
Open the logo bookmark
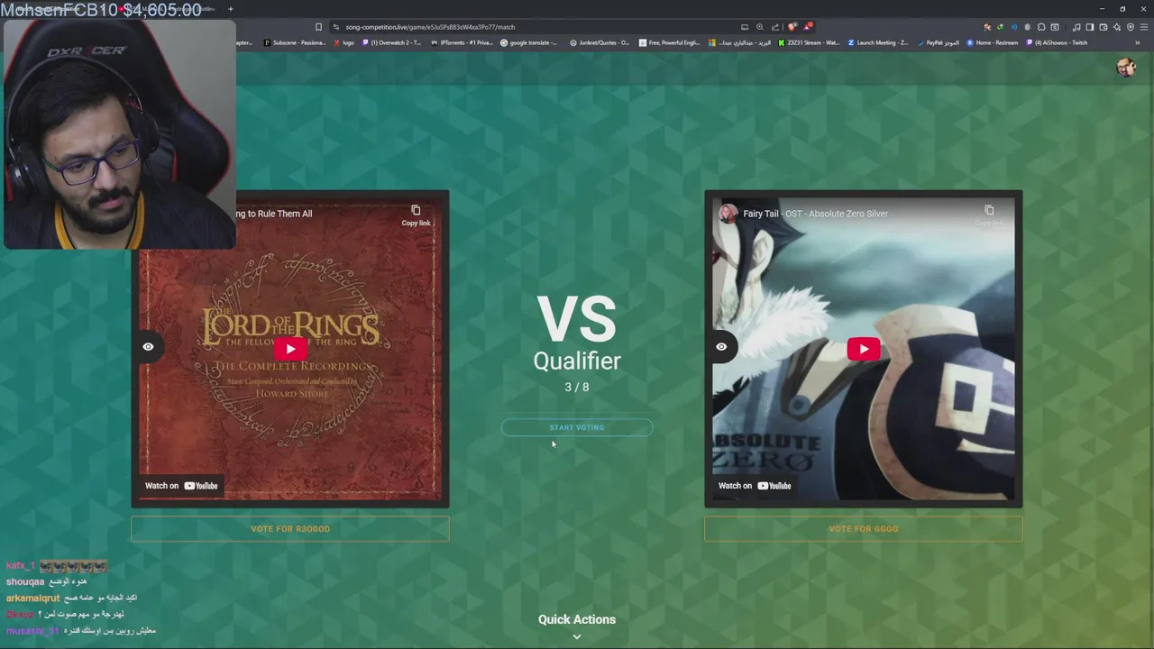[x=343, y=42]
